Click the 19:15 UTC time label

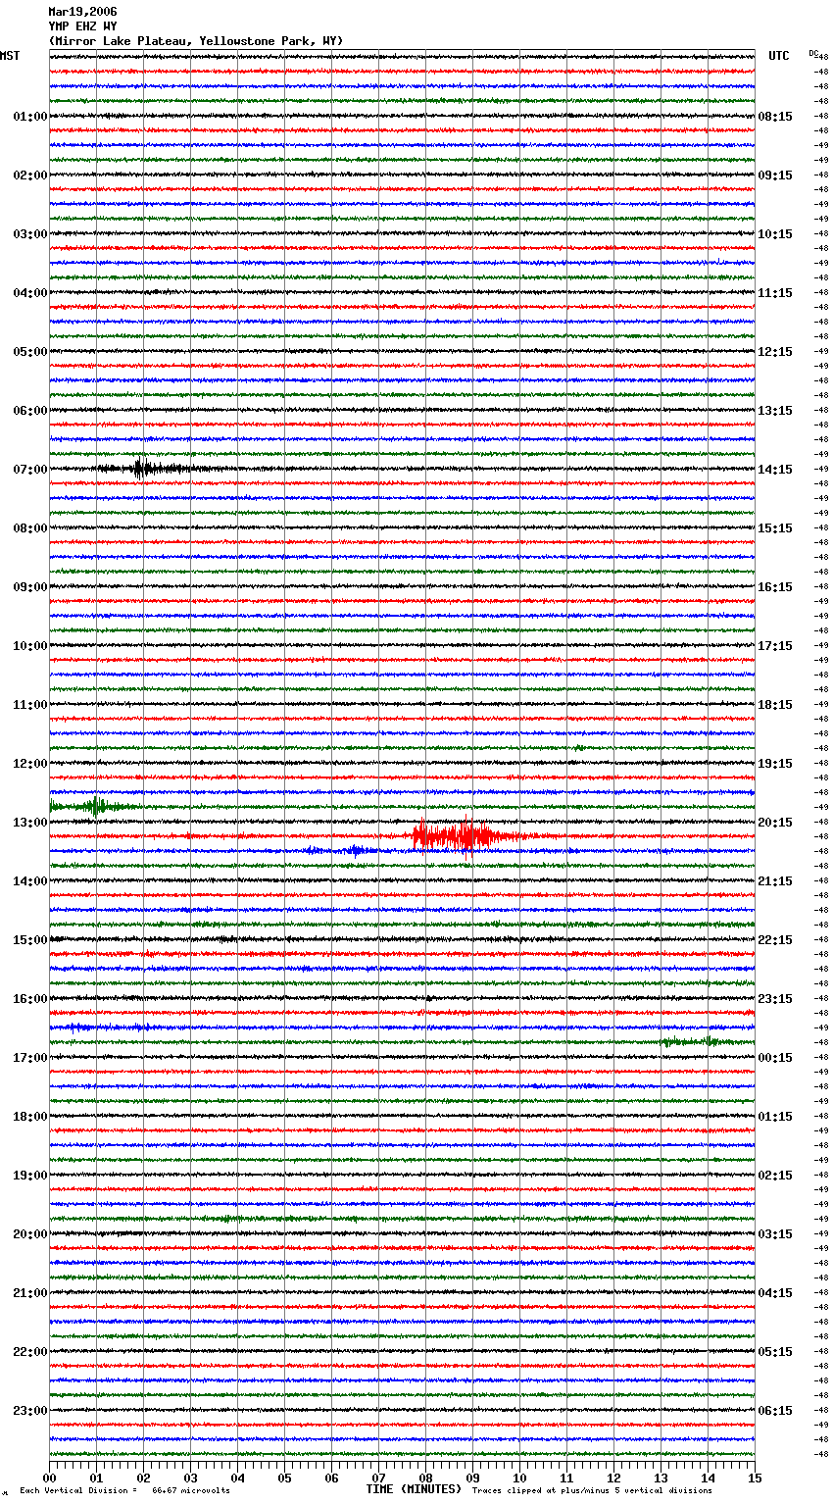(x=775, y=764)
